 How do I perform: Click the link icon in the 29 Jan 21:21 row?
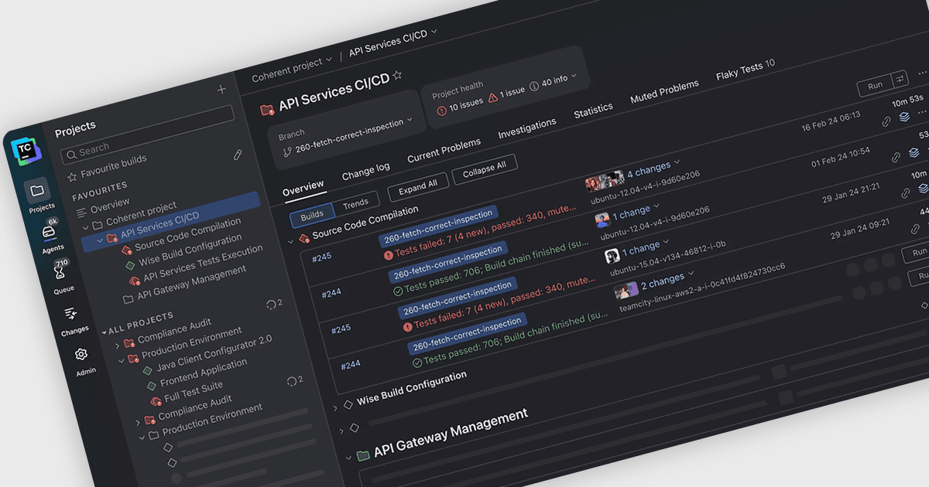[x=905, y=193]
